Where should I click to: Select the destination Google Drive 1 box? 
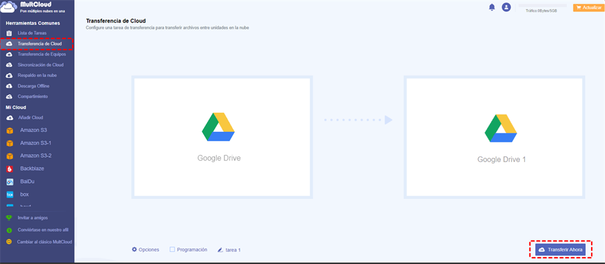click(x=494, y=137)
